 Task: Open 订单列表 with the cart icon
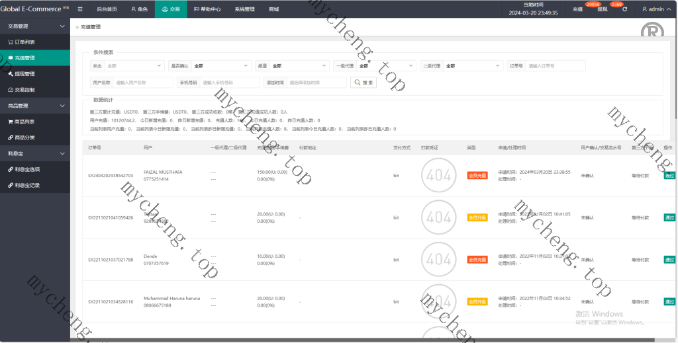(25, 42)
